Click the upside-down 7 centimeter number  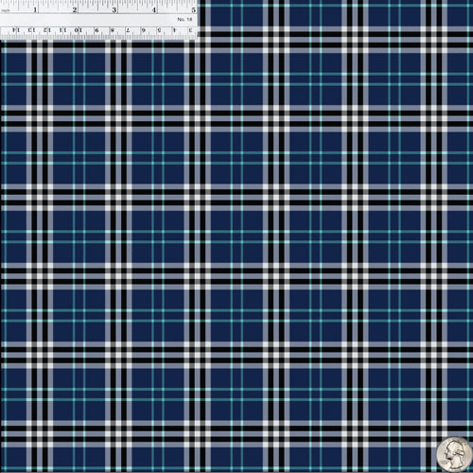(128, 30)
